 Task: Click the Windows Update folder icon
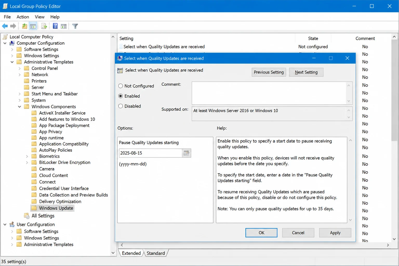click(x=34, y=208)
